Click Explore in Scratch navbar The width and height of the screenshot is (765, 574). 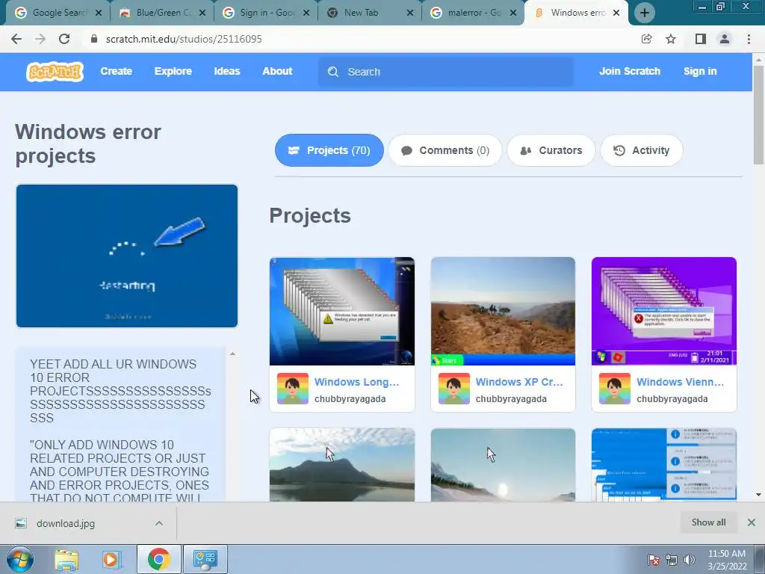pyautogui.click(x=173, y=71)
